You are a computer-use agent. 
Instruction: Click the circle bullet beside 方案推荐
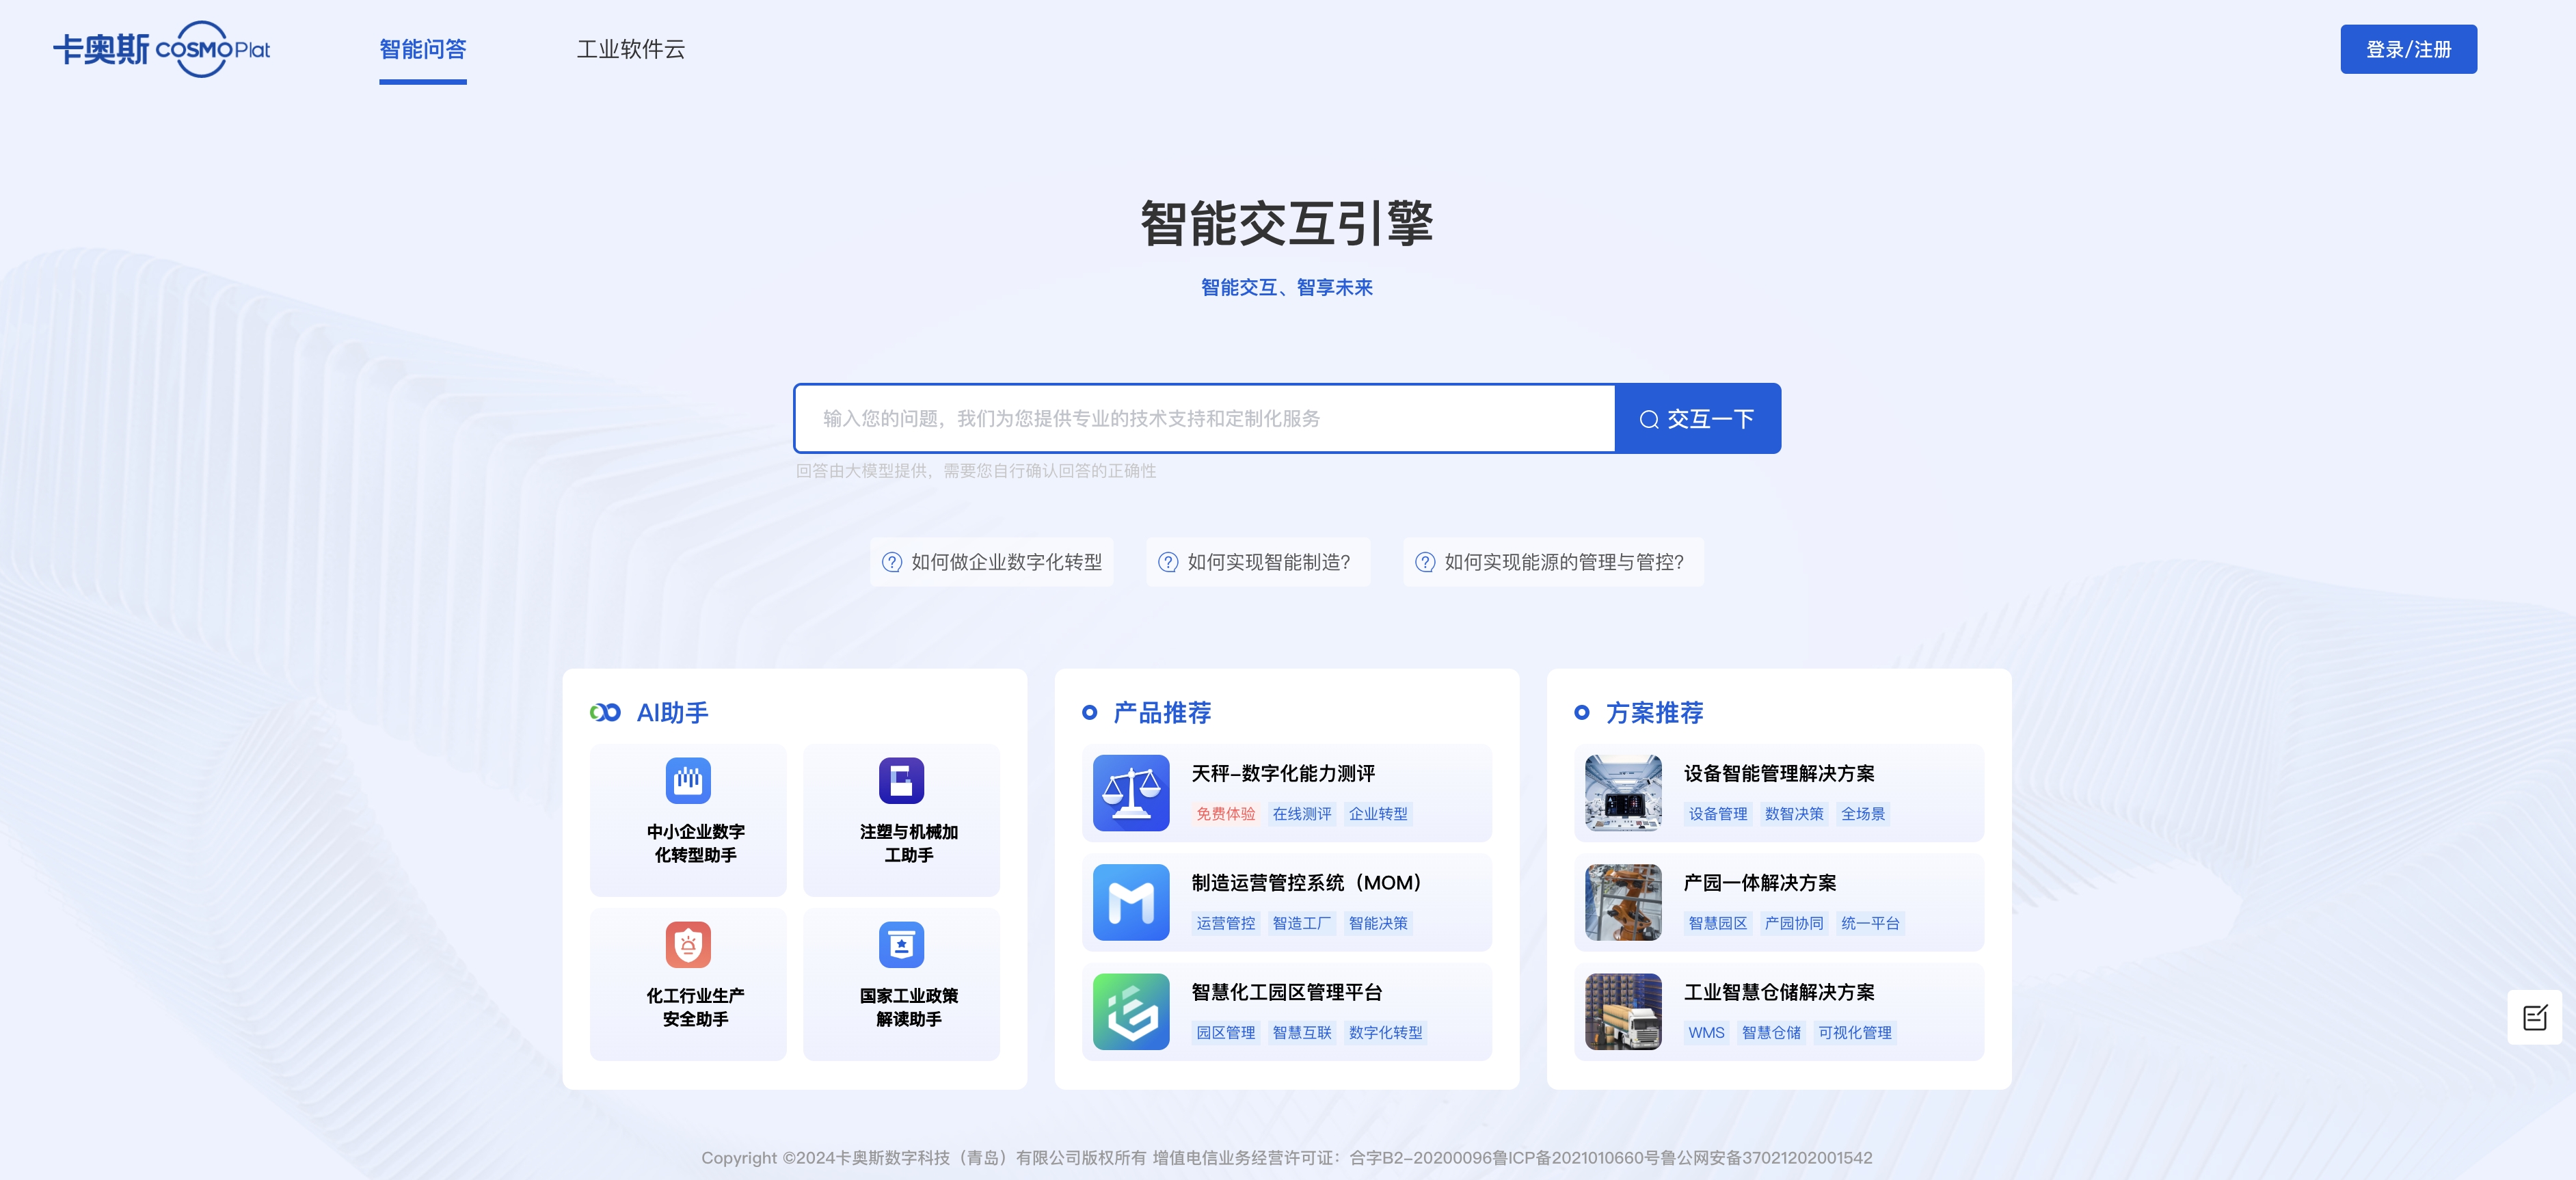tap(1582, 712)
